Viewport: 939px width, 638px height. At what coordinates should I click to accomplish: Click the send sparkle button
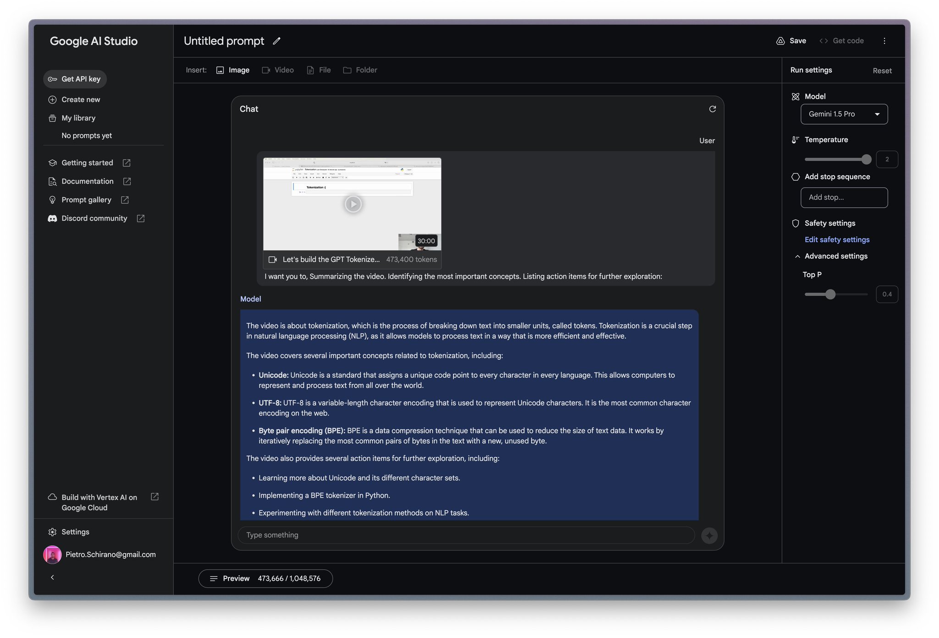[x=709, y=535]
